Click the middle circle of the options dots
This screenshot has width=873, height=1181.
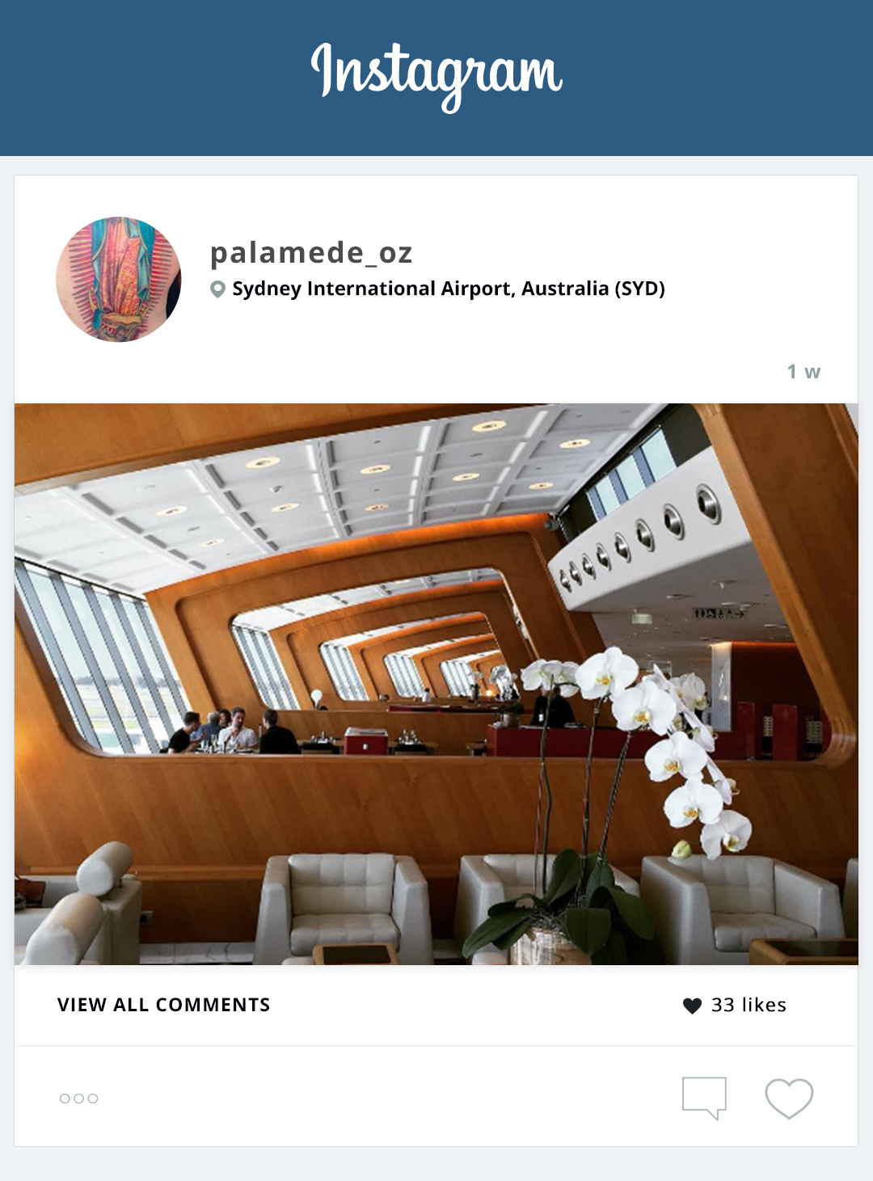pos(79,1099)
